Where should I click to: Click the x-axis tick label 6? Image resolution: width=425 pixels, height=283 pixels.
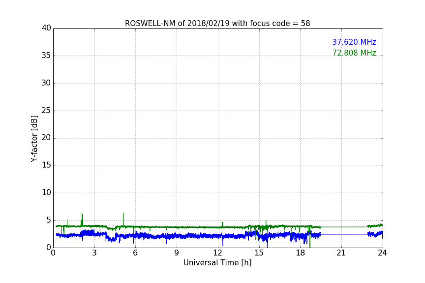[135, 253]
